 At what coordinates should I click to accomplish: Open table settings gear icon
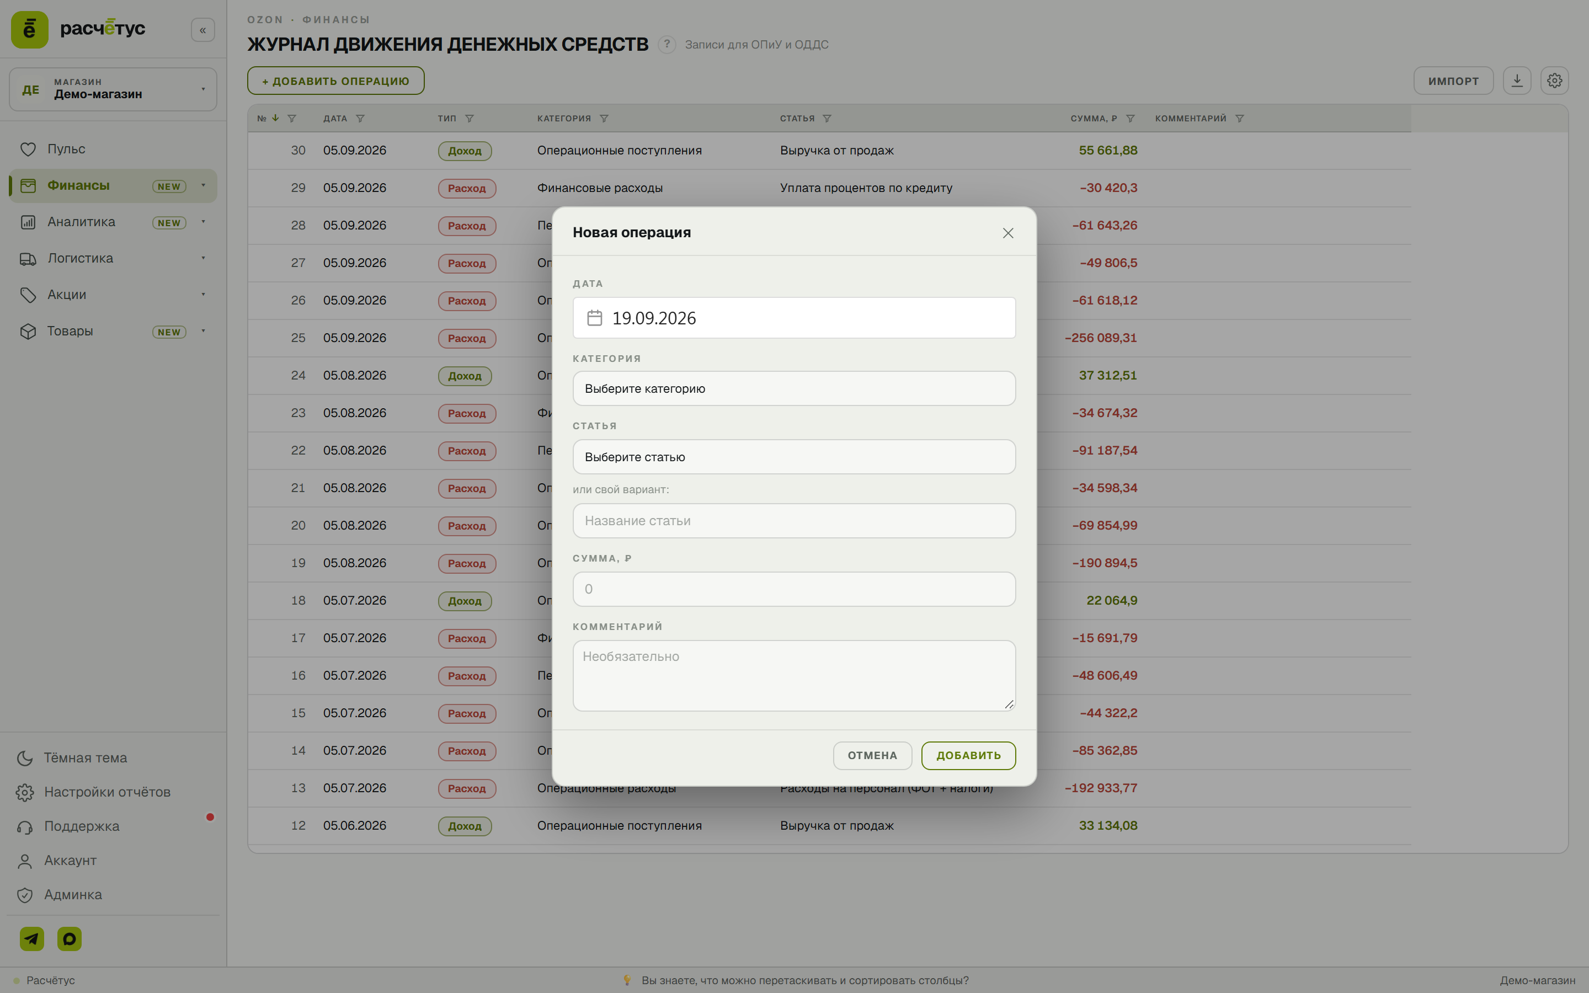[x=1554, y=81]
